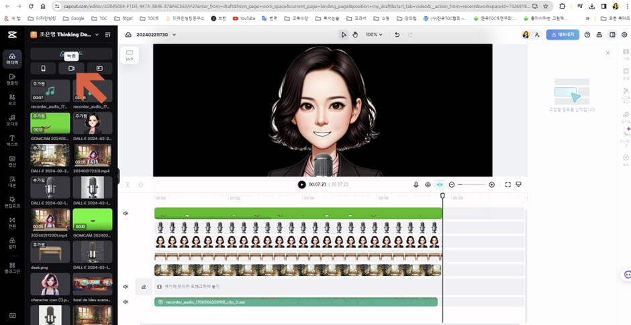
Task: Click the record (녹화) camera icon
Action: 72,68
